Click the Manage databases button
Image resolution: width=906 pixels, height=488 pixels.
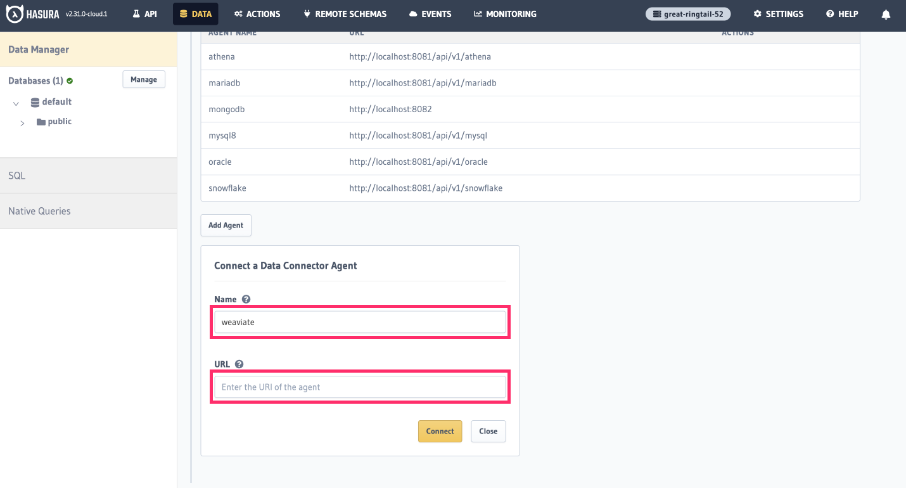pos(144,79)
